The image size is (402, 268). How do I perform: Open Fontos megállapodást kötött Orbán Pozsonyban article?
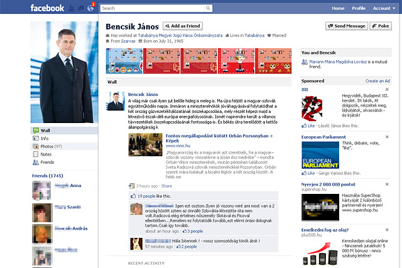pos(219,138)
